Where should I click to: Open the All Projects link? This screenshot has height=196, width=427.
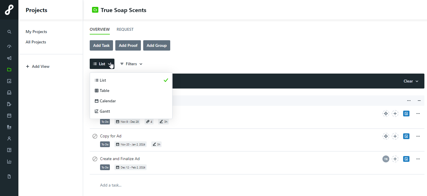click(x=36, y=42)
